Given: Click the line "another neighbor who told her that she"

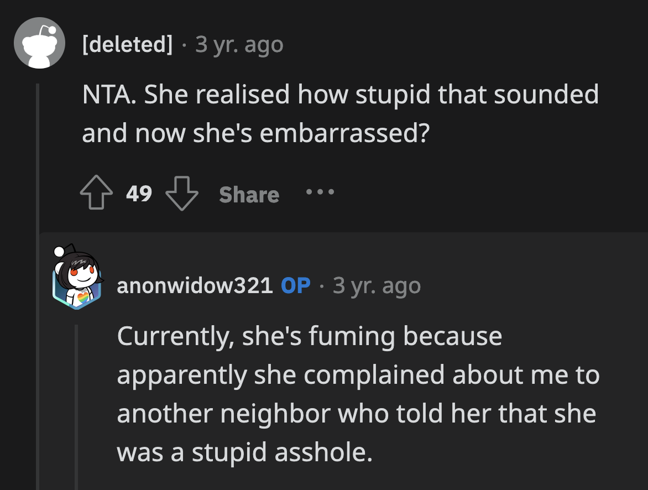Looking at the screenshot, I should click(356, 414).
